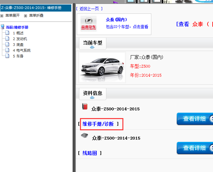This screenshot has width=213, height=172.
Task: Open the 众泰 (国内) brand link
Action: click(x=116, y=20)
